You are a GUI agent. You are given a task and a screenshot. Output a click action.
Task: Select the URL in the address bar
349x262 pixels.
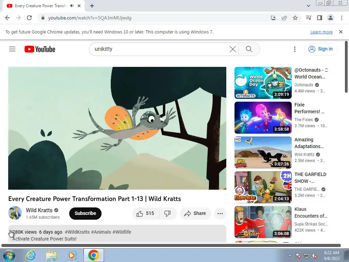pos(90,18)
